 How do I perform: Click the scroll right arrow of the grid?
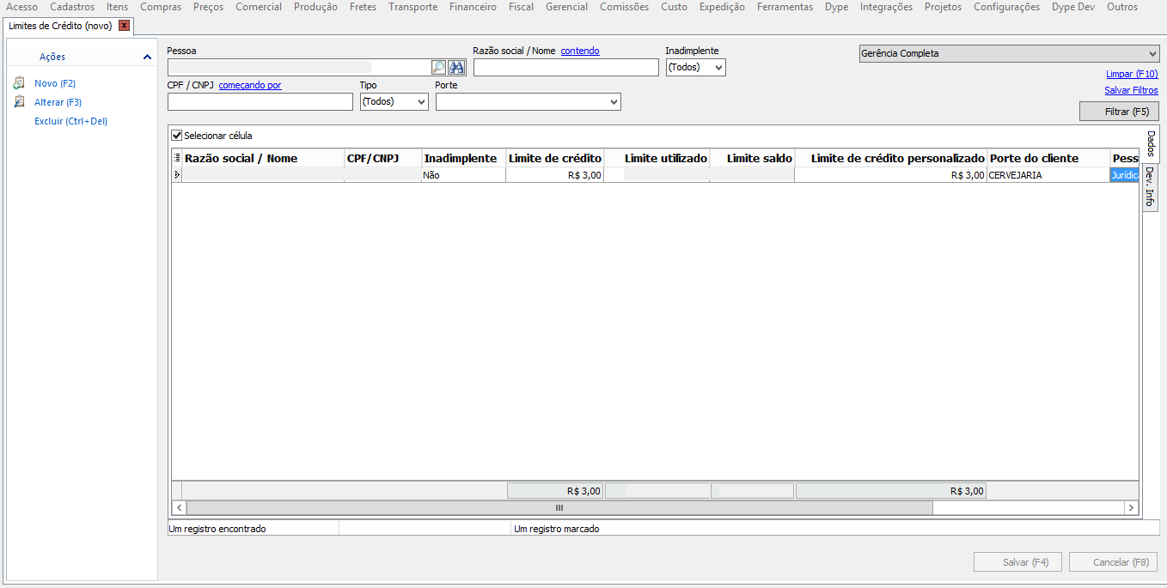pyautogui.click(x=1132, y=508)
